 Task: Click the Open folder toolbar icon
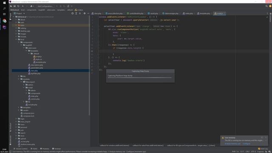11,6
